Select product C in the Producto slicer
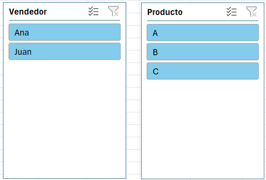This screenshot has height=180, width=266. tap(203, 71)
